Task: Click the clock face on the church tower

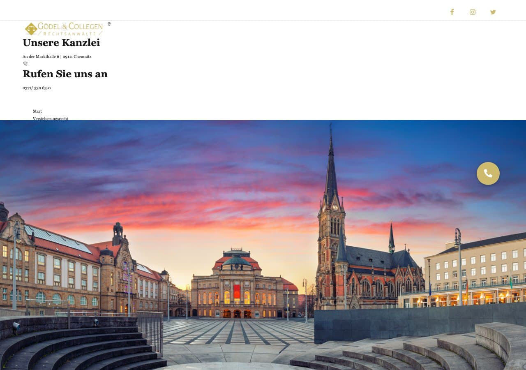Action: pyautogui.click(x=335, y=207)
